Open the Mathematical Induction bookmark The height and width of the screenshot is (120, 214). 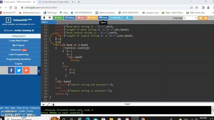(x=30, y=13)
